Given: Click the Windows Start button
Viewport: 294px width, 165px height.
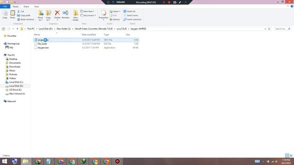Looking at the screenshot, I should (x=4, y=161).
